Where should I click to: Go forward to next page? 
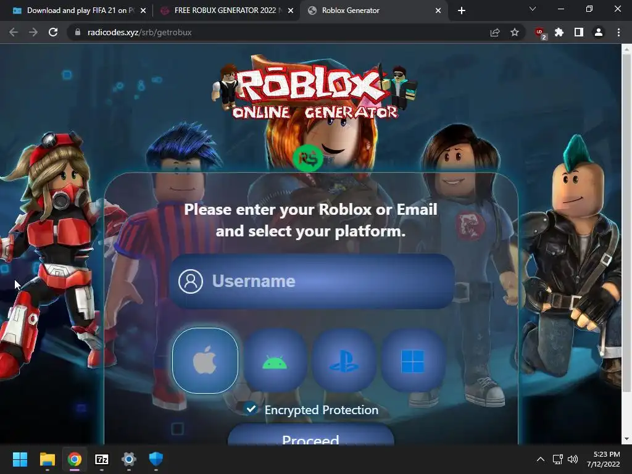click(x=33, y=32)
